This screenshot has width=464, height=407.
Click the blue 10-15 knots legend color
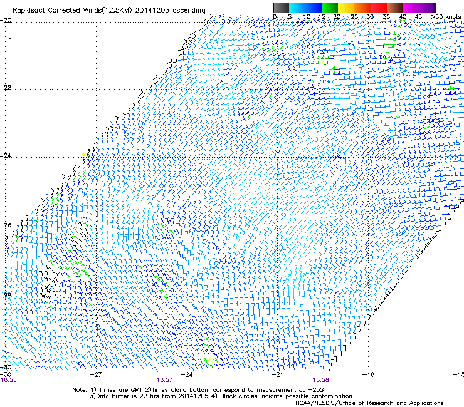314,8
